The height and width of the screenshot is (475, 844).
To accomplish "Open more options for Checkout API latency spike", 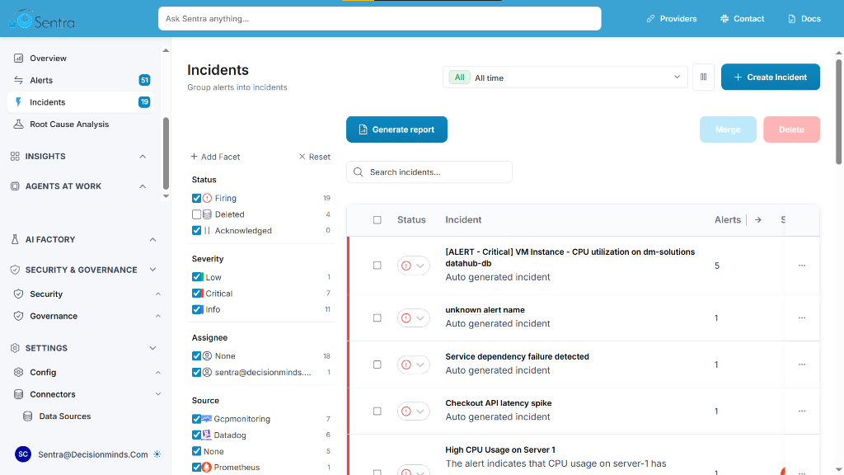I will point(802,411).
